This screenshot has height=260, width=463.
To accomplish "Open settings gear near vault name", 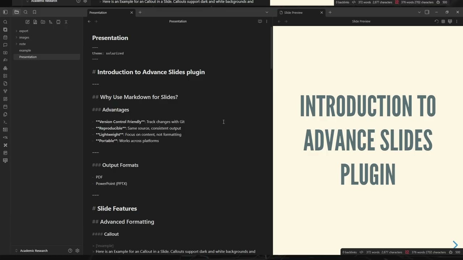I will point(77,251).
